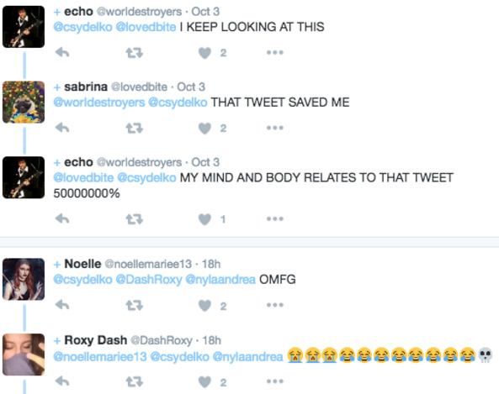499x394 pixels.
Task: Open more options on Noelle's tweet
Action: pos(275,305)
